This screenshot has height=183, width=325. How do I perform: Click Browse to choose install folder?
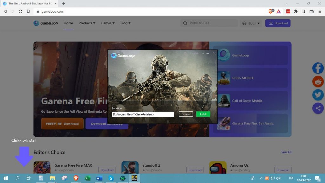(x=186, y=114)
